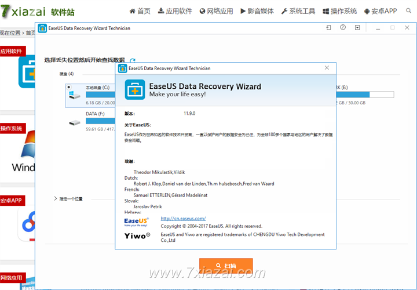The image size is (417, 290).
Task: Click the Yiwo logo in About dialog
Action: [137, 236]
